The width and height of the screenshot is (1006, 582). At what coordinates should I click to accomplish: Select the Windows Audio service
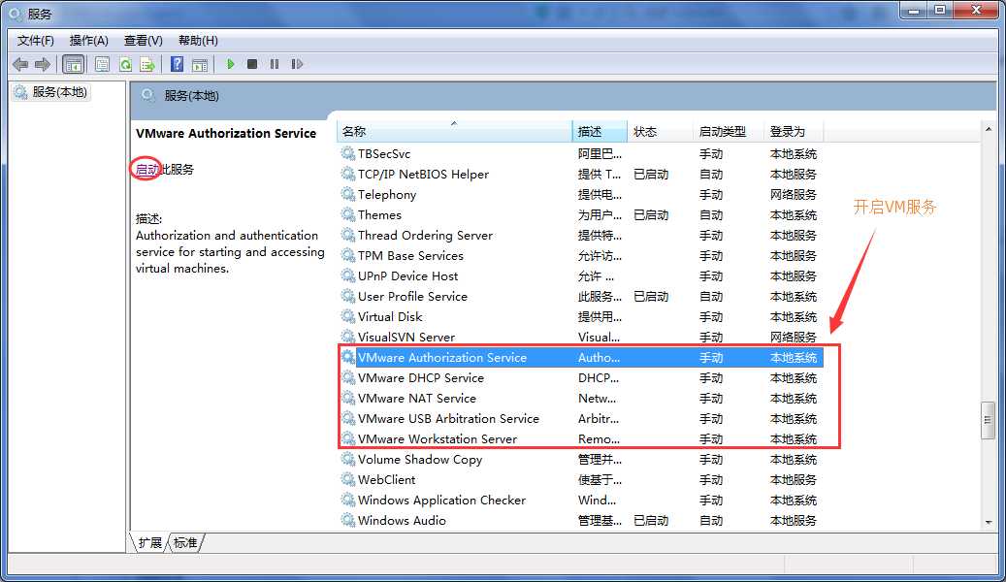[581, 520]
